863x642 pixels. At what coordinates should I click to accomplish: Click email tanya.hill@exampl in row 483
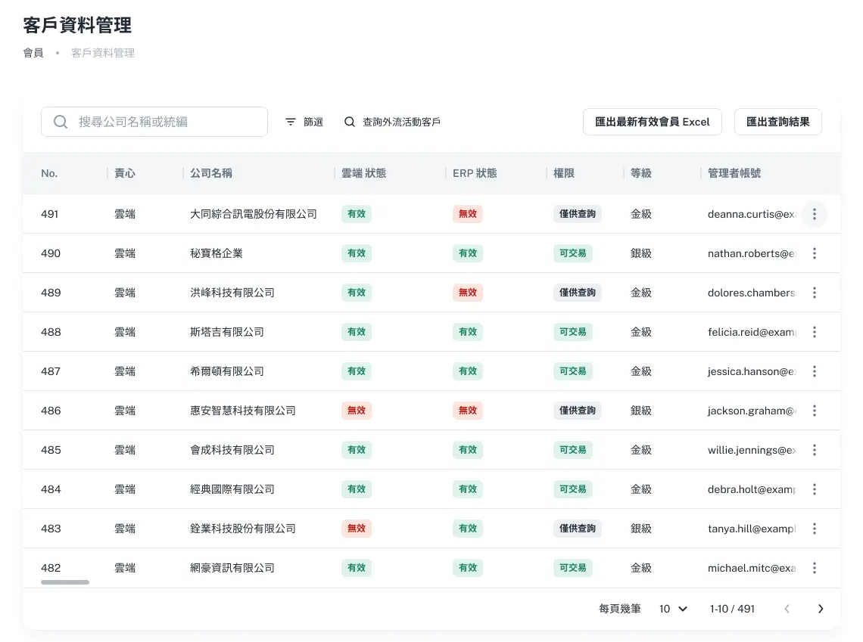tap(751, 529)
